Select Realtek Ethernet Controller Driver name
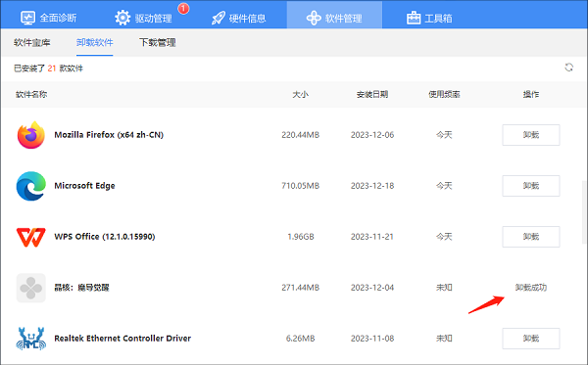 [122, 339]
